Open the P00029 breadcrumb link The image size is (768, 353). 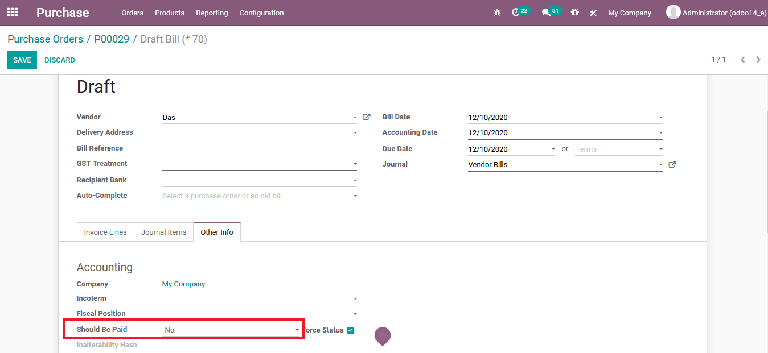[x=112, y=39]
